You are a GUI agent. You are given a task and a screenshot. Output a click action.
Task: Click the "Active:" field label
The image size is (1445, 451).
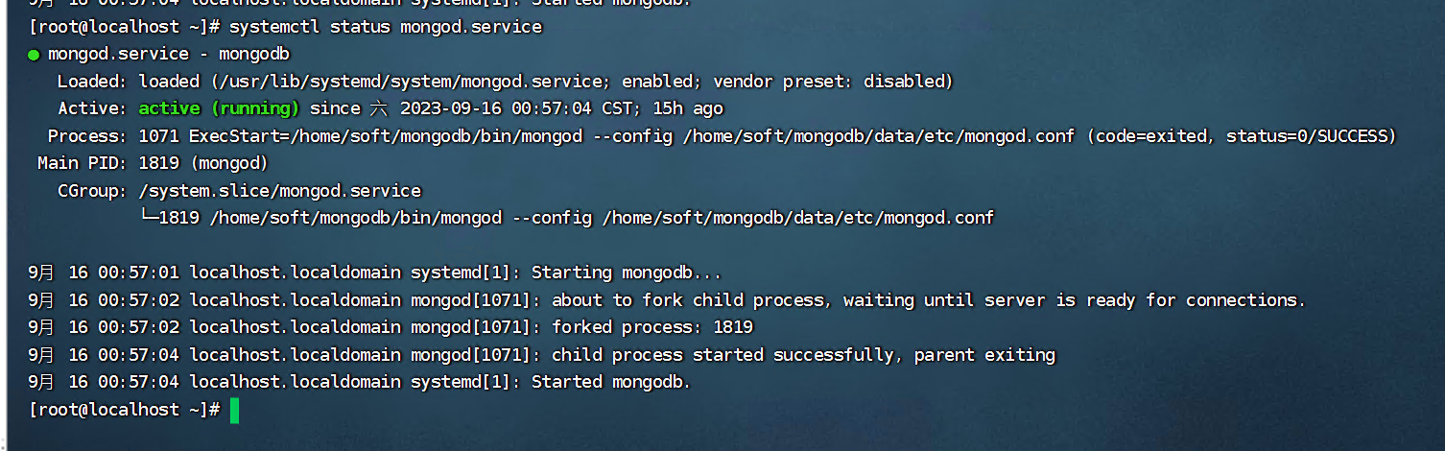(x=92, y=108)
